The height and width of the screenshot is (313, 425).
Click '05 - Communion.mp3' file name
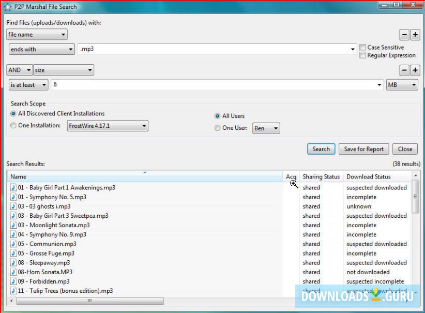pyautogui.click(x=47, y=244)
